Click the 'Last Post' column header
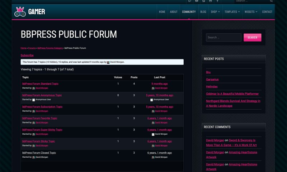The height and width of the screenshot is (172, 287). click(x=159, y=77)
